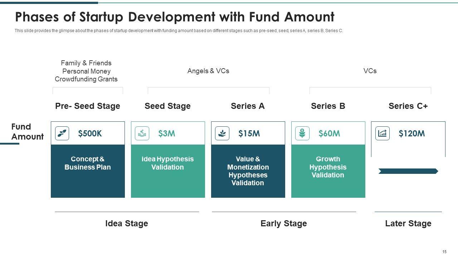Select the slide title text

175,17
